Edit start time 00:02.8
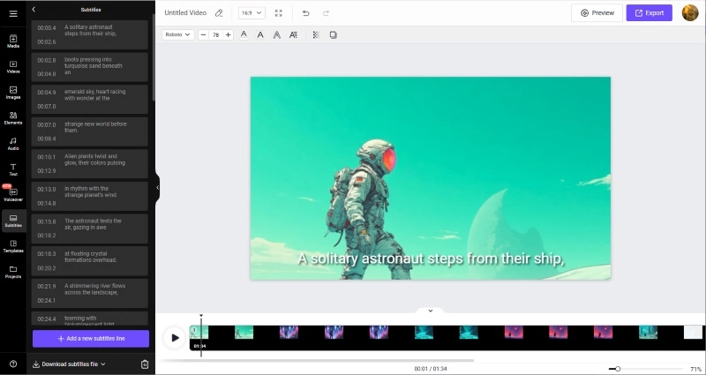 tap(47, 60)
